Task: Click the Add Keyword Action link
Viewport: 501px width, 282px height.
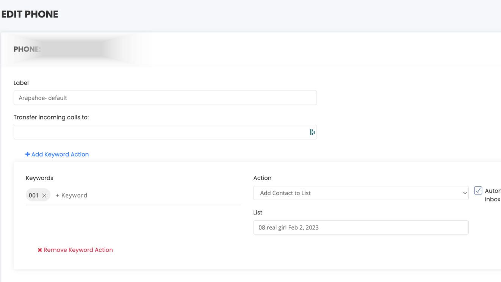Action: pyautogui.click(x=60, y=155)
